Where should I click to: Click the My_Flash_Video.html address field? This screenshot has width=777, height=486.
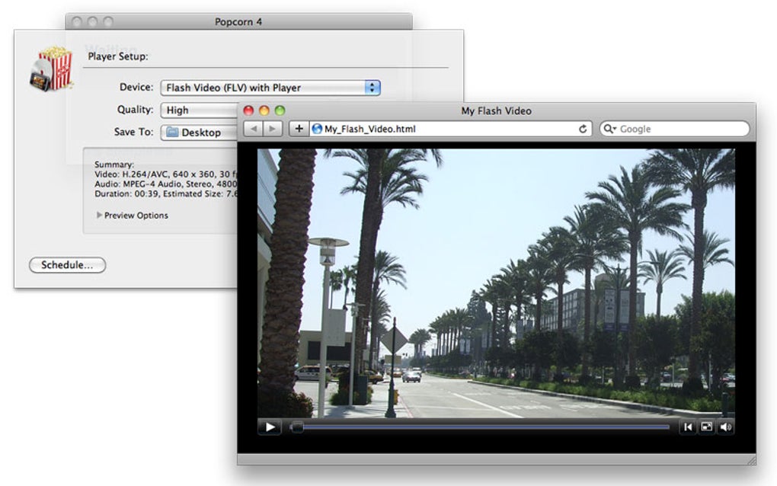click(x=450, y=129)
